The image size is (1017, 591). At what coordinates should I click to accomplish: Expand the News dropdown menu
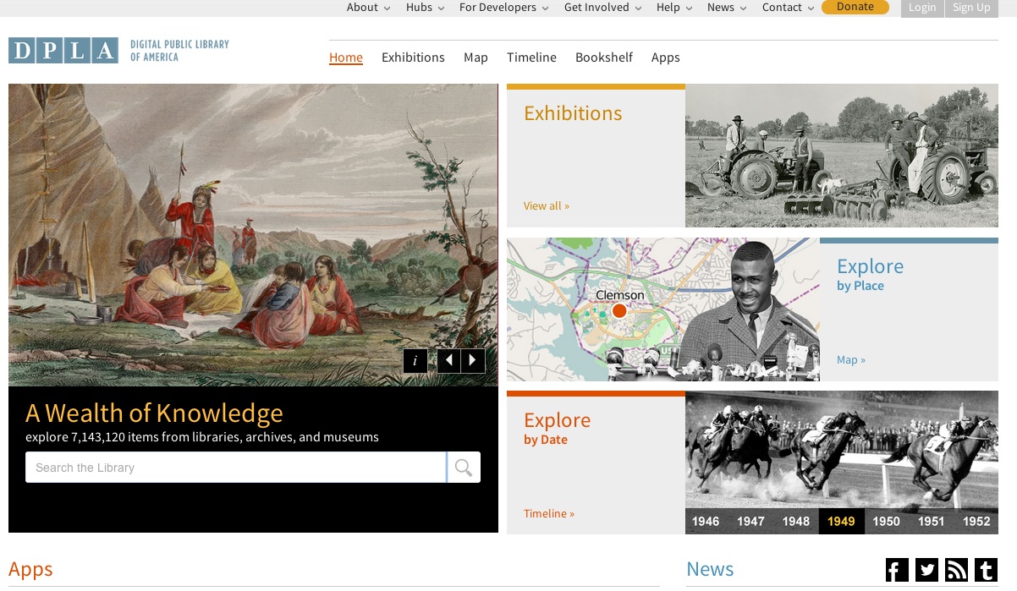tap(727, 8)
